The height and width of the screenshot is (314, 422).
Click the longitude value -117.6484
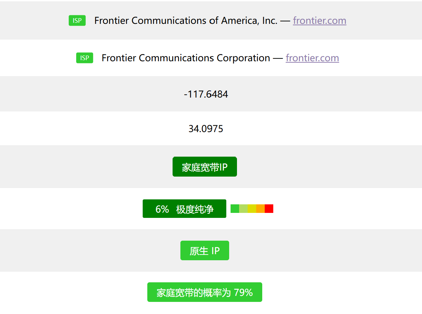(206, 94)
